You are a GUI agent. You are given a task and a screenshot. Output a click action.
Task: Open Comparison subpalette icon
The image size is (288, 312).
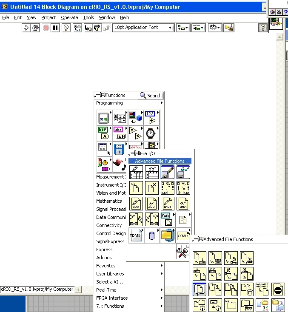coord(136,133)
